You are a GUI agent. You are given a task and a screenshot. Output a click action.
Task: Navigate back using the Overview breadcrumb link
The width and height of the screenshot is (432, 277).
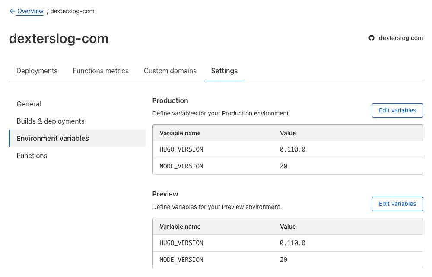point(29,11)
